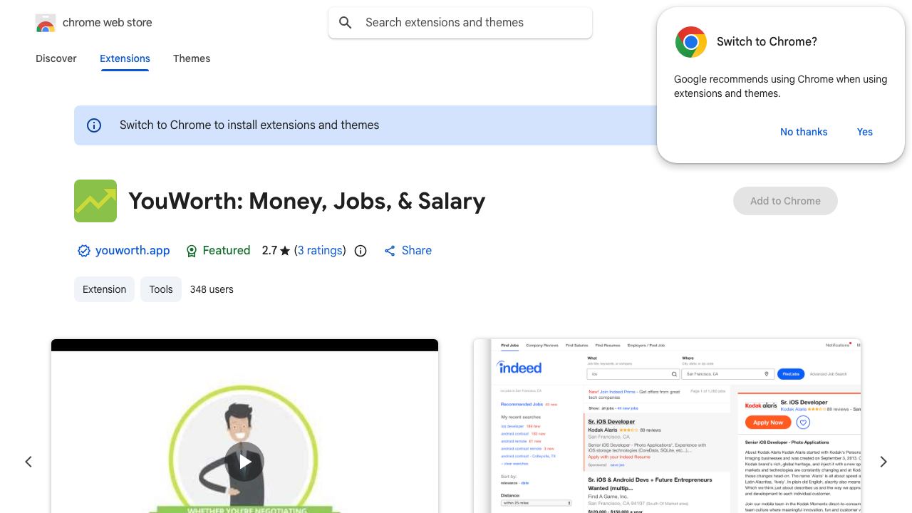Open the Indeed screenshot thumbnail

[x=667, y=426]
